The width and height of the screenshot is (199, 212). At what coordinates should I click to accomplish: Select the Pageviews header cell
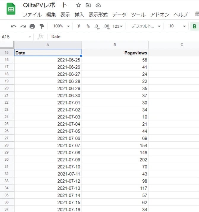(115, 53)
